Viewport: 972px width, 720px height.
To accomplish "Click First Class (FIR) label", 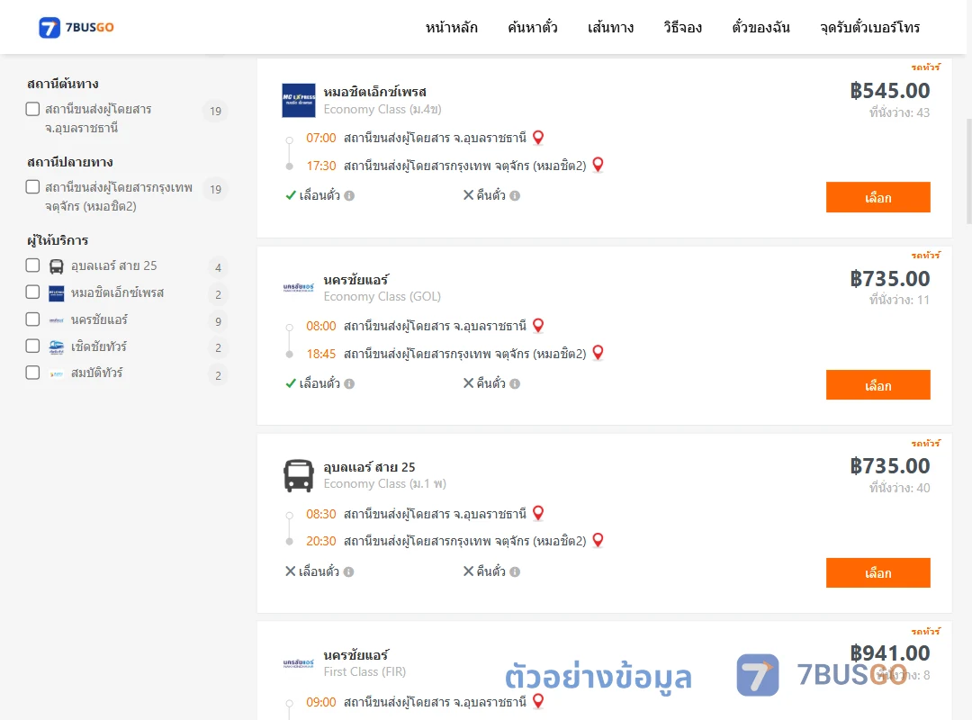I will point(364,671).
